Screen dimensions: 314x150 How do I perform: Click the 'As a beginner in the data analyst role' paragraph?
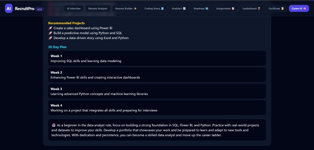pos(155,130)
